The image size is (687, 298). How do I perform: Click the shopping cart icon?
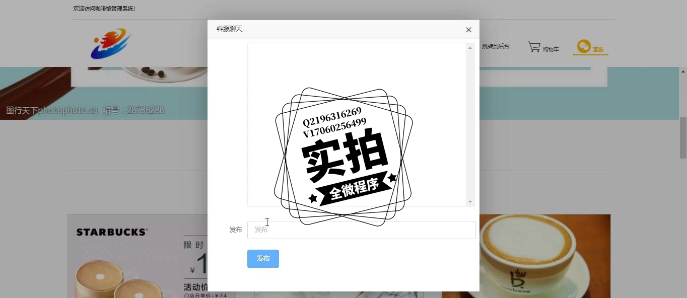(534, 47)
